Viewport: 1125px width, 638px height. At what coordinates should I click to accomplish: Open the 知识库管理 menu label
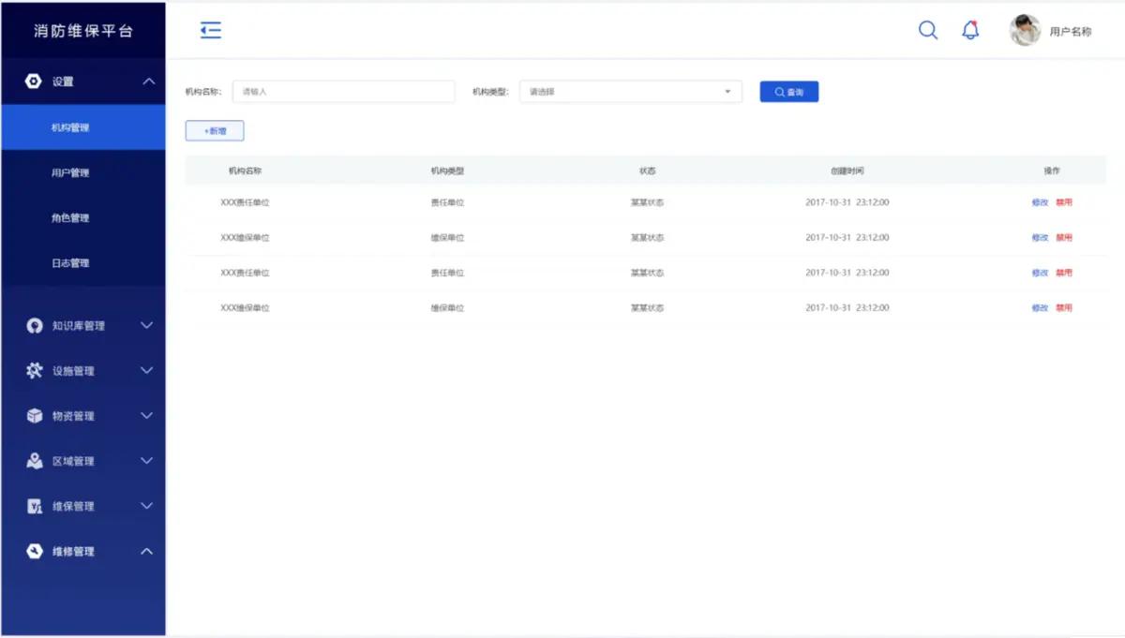coord(79,326)
